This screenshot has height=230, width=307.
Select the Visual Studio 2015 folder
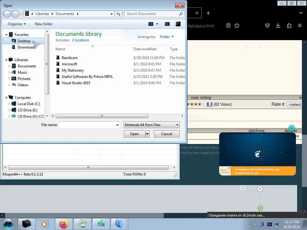(x=76, y=83)
